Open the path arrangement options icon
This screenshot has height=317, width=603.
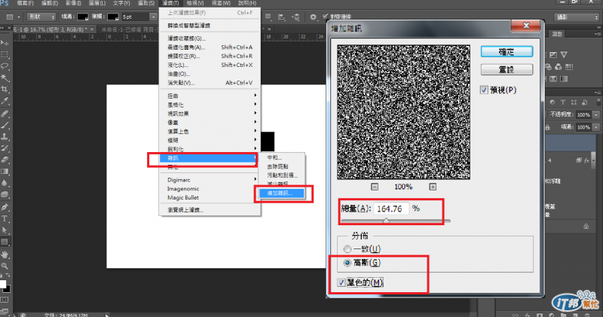pos(295,17)
